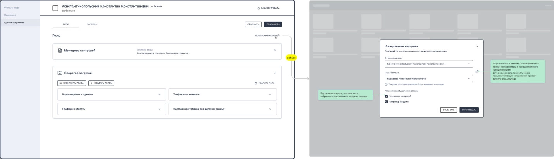
Task: Open Системы ввода in the sidebar
Action: (x=20, y=8)
